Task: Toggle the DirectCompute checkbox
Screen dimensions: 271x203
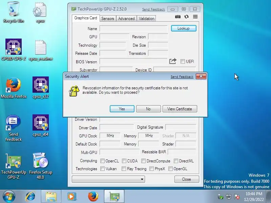Action: pyautogui.click(x=143, y=161)
